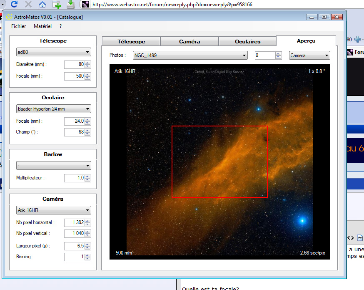The width and height of the screenshot is (364, 290).
Task: Click the blue plus icon in browser window
Action: tap(358, 39)
